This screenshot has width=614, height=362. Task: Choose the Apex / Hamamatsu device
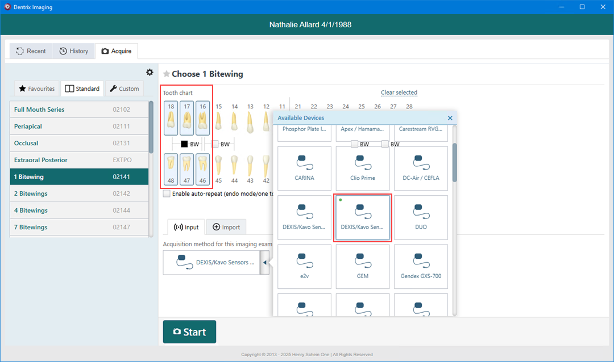(362, 131)
